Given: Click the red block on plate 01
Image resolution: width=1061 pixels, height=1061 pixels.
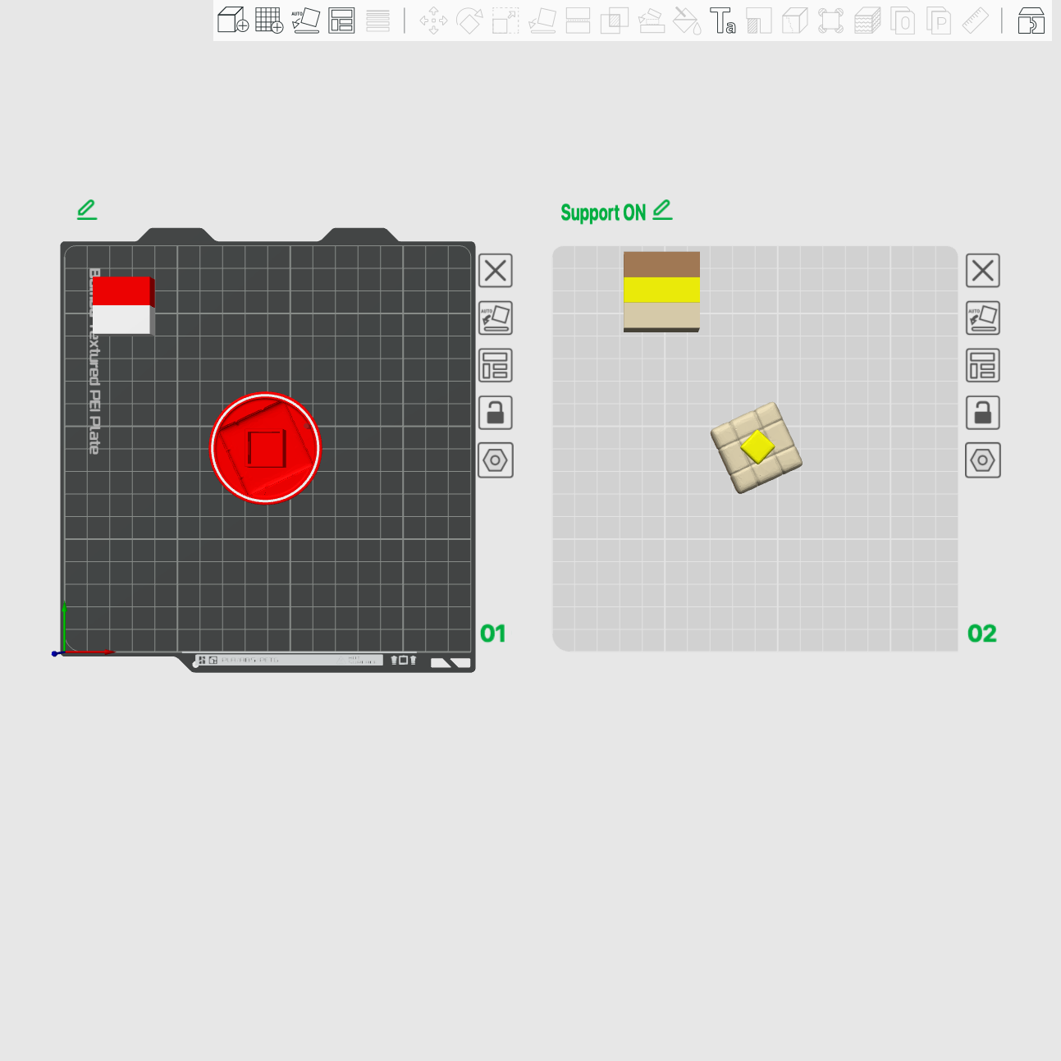Looking at the screenshot, I should (123, 290).
